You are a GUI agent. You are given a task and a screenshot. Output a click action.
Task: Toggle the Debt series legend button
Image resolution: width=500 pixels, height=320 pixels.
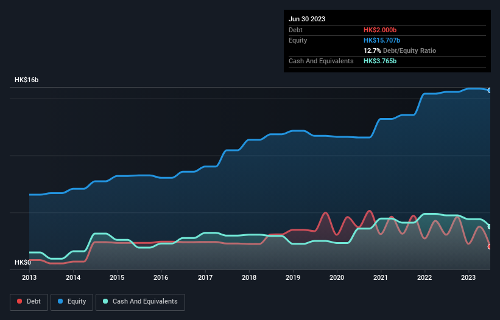[x=29, y=302]
